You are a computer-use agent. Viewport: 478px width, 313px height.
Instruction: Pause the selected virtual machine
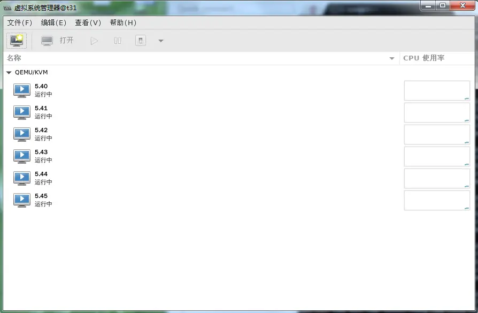[x=118, y=41]
